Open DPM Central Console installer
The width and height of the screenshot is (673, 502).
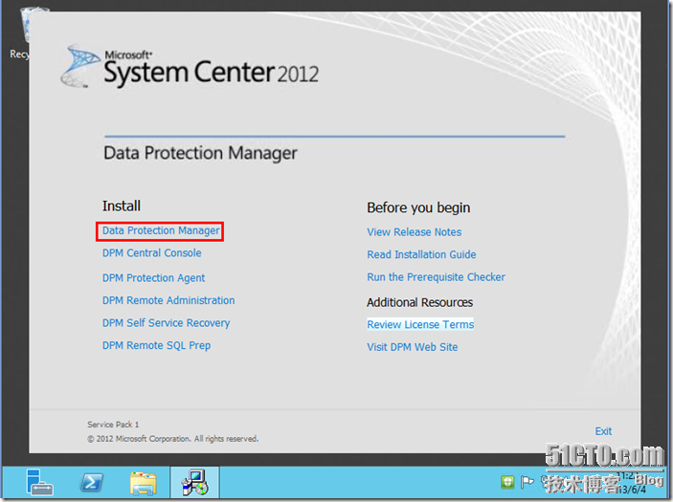151,253
